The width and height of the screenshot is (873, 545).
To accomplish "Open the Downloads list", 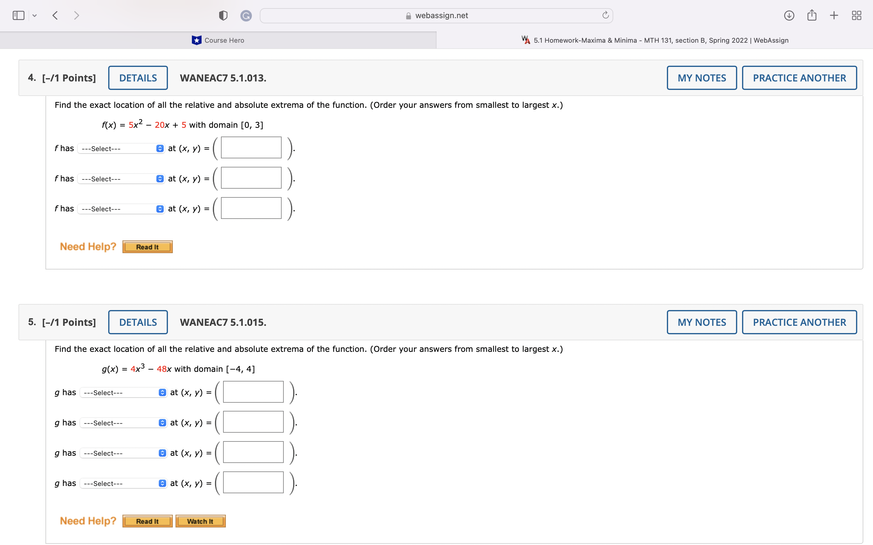I will (789, 15).
